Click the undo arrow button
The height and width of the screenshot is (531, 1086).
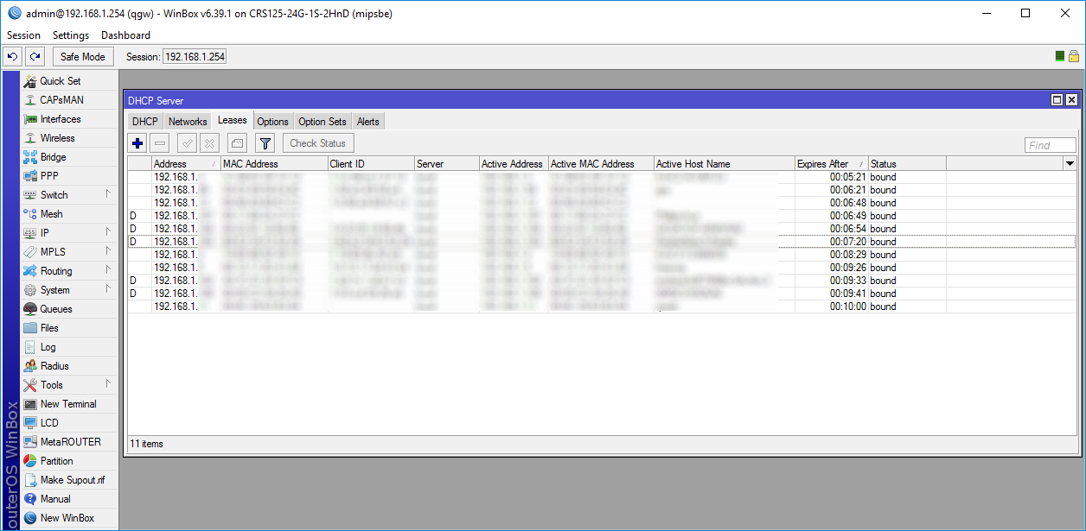(12, 57)
